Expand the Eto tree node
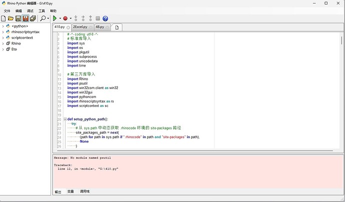 tap(3, 49)
